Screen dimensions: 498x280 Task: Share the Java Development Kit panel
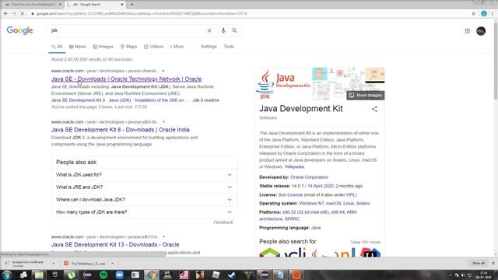[x=374, y=109]
